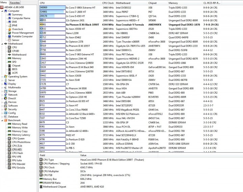Open the ACPI tree item

click(15, 73)
